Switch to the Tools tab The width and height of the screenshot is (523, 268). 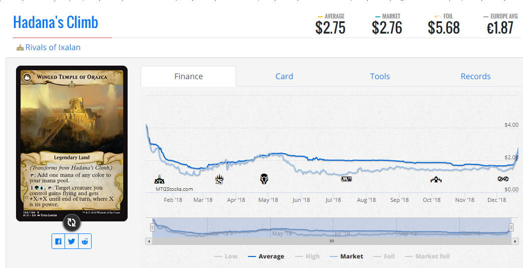[380, 76]
